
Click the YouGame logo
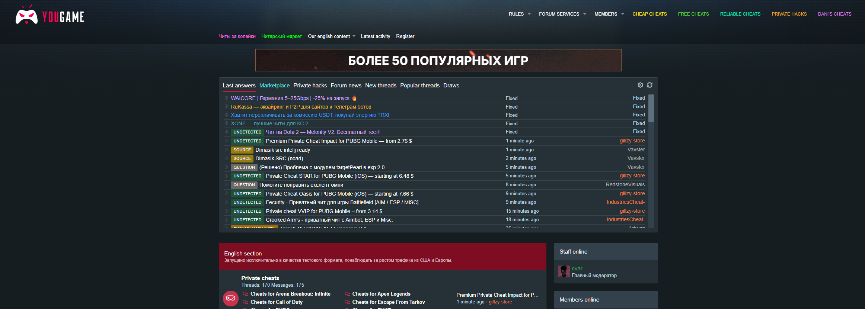pos(50,15)
